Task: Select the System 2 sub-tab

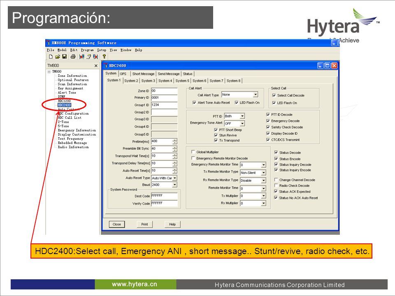Action: [131, 81]
